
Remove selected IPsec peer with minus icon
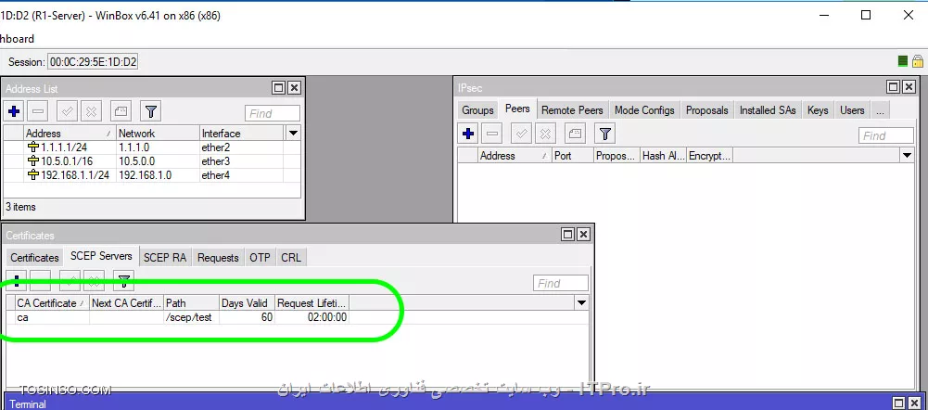point(492,134)
